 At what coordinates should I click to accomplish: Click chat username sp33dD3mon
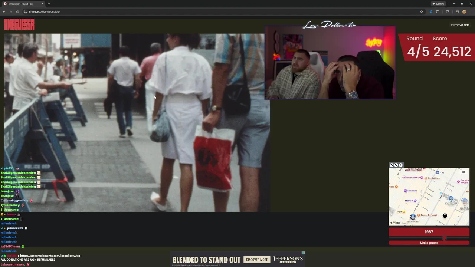click(x=10, y=246)
